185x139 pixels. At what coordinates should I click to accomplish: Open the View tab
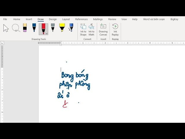coord(124,19)
